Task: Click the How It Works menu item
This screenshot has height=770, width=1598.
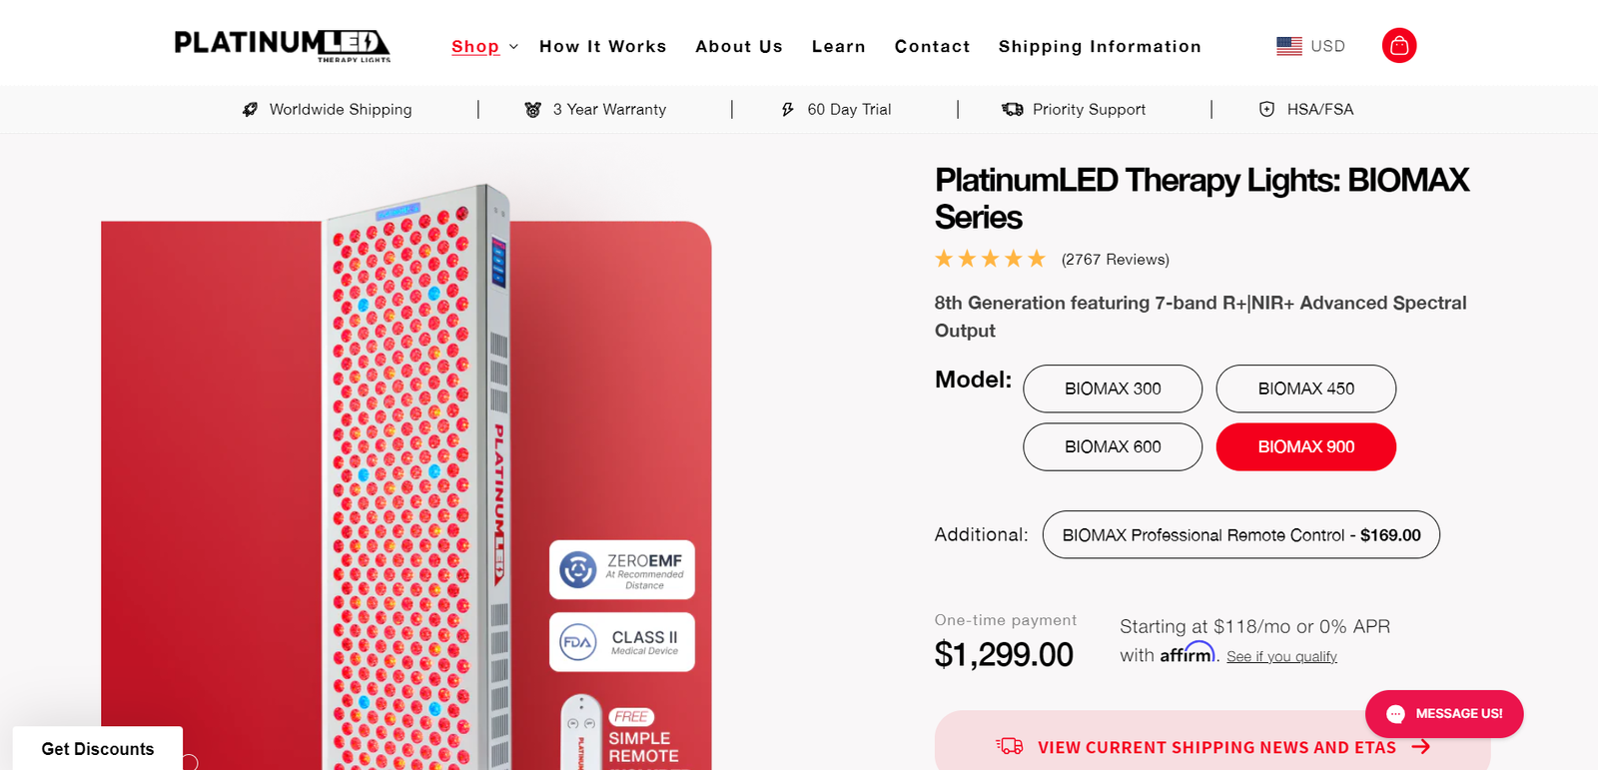Action: [602, 46]
